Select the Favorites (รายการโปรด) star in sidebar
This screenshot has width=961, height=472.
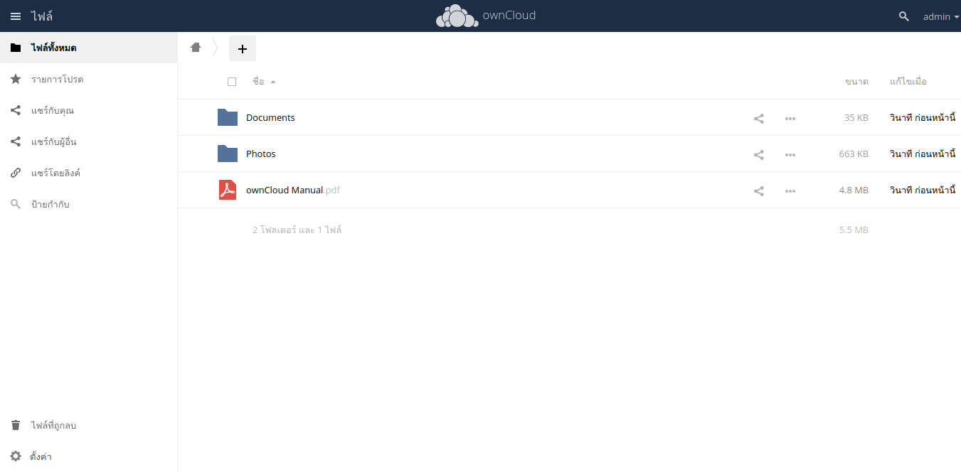57,79
